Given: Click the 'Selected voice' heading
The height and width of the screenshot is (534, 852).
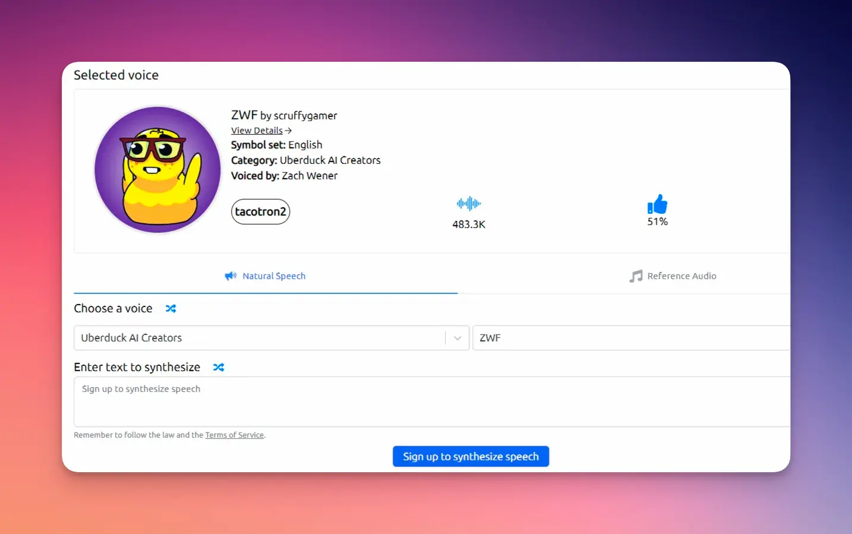Looking at the screenshot, I should tap(116, 75).
